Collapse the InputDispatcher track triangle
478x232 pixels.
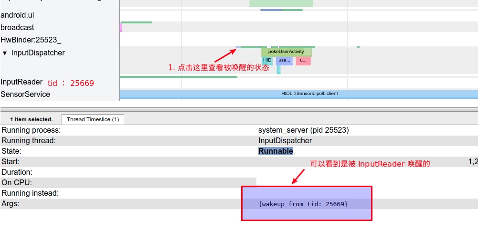pyautogui.click(x=5, y=53)
